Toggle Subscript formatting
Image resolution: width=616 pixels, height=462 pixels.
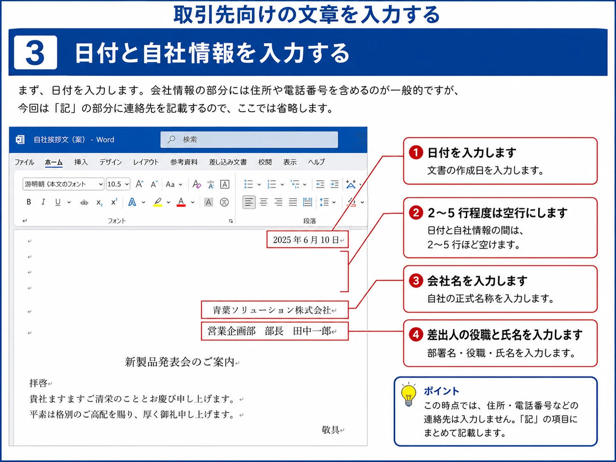(x=99, y=202)
